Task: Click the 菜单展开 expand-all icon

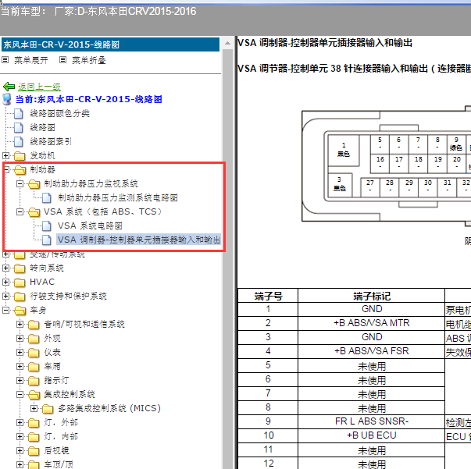Action: tap(5, 60)
